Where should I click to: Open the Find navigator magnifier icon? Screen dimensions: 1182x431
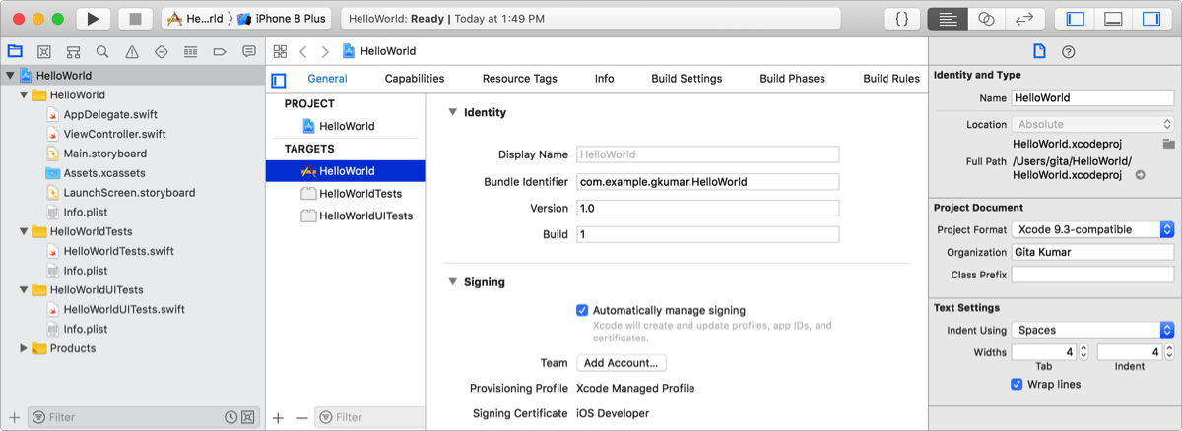pos(102,52)
